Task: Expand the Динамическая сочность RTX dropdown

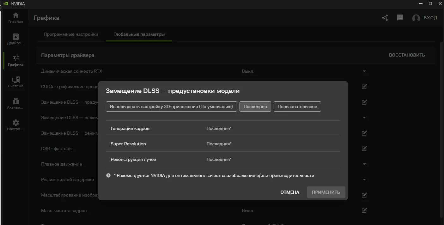Action: point(364,71)
